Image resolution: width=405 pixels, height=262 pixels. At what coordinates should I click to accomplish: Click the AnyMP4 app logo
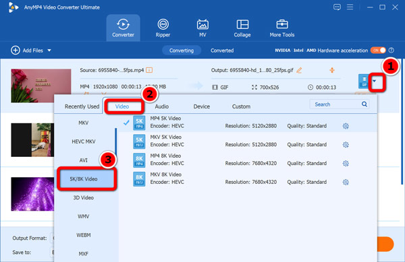(x=13, y=7)
